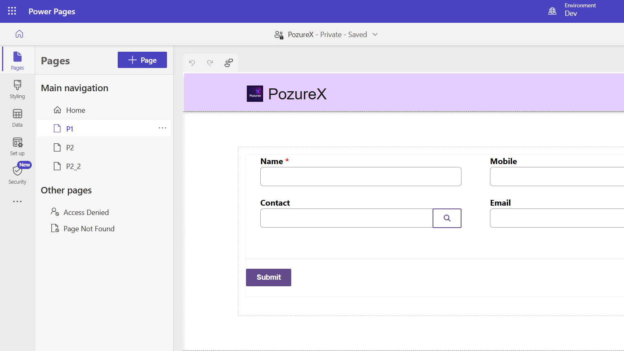This screenshot has width=624, height=351.
Task: Click the Power Pages title
Action: [x=52, y=11]
